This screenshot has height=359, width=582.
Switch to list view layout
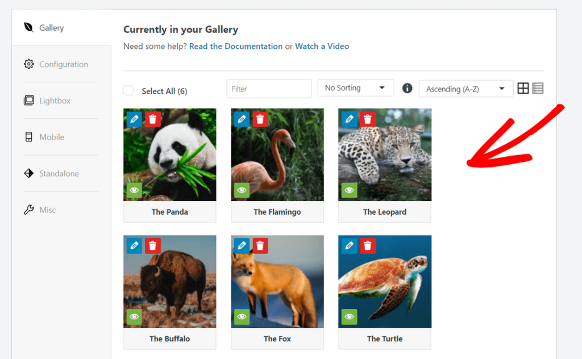tap(538, 88)
